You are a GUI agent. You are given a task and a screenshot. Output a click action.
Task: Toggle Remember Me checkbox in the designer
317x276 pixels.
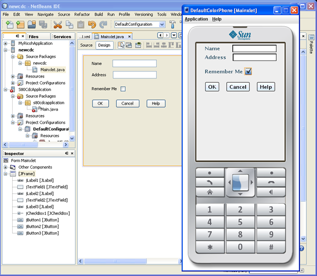[123, 88]
